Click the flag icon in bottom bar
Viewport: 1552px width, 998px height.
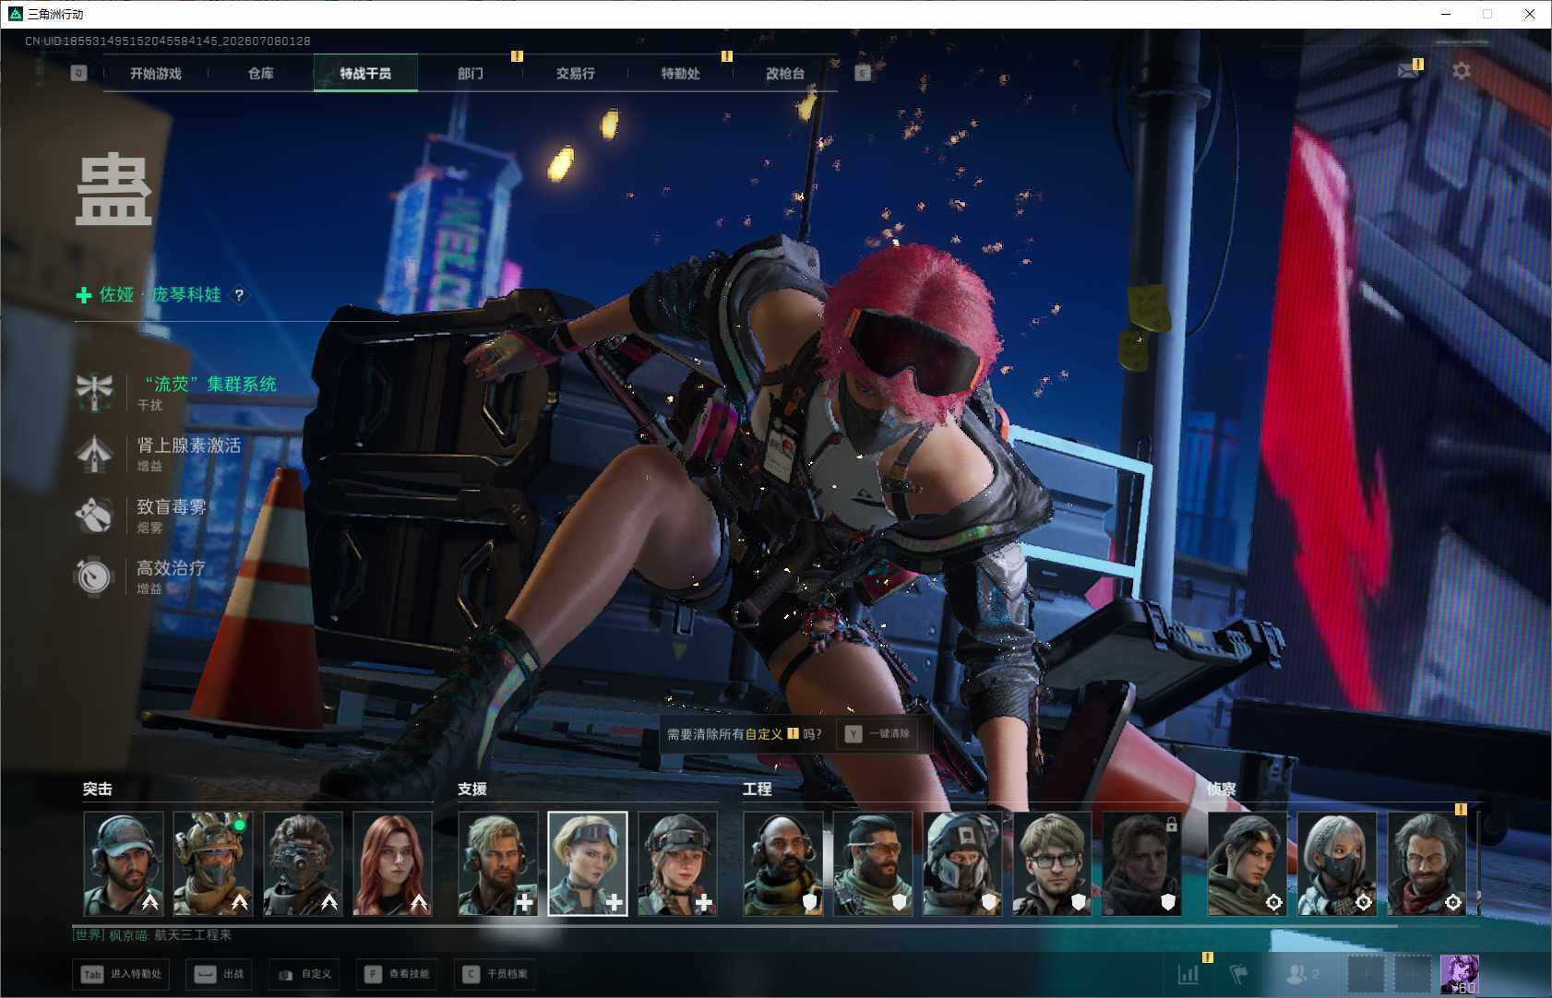click(x=1238, y=974)
